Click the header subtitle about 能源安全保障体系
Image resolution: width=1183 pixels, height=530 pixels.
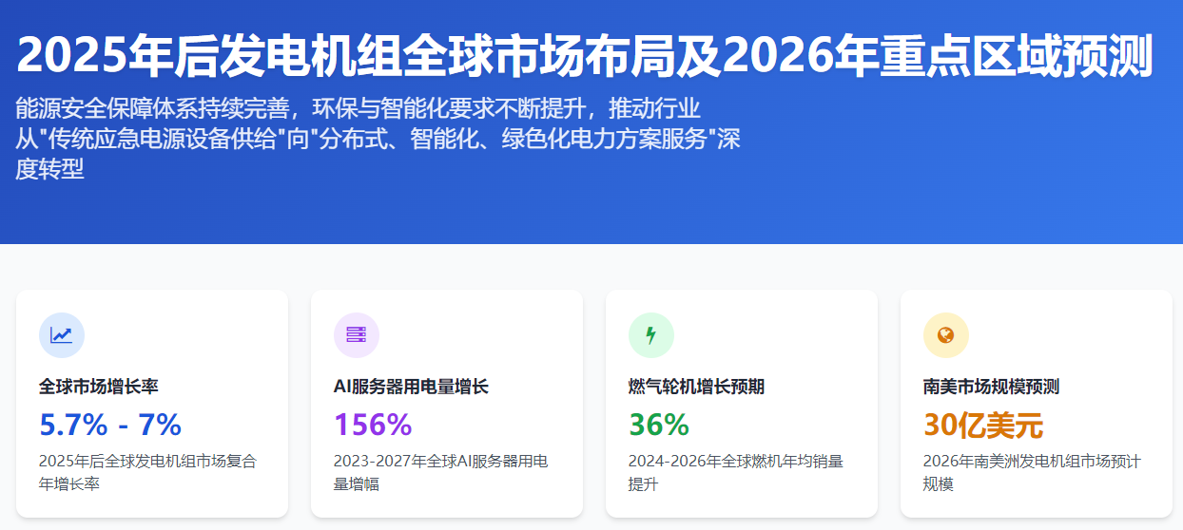tap(359, 107)
